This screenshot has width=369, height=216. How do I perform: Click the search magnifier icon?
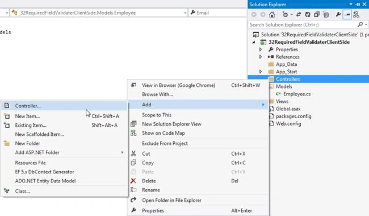click(x=360, y=24)
